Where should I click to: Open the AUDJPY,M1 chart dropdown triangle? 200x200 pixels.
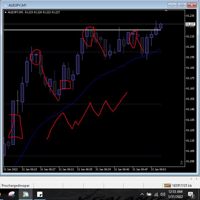point(5,12)
